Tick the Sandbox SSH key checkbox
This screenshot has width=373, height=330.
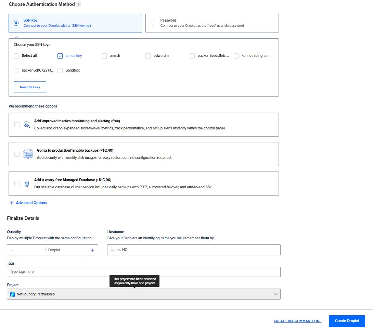[60, 71]
